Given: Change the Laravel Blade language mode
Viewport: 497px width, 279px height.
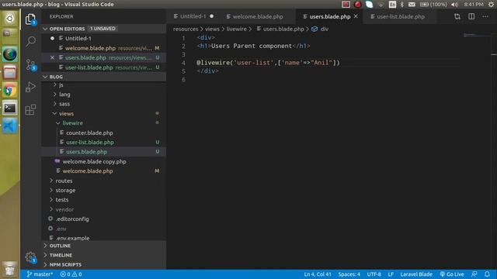Looking at the screenshot, I should pyautogui.click(x=416, y=274).
